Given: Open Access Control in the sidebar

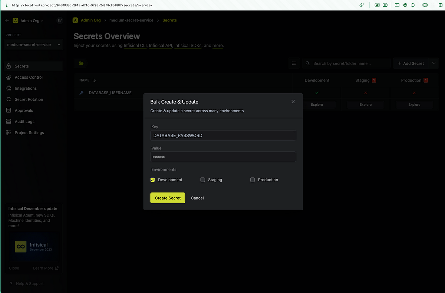Looking at the screenshot, I should tap(29, 77).
